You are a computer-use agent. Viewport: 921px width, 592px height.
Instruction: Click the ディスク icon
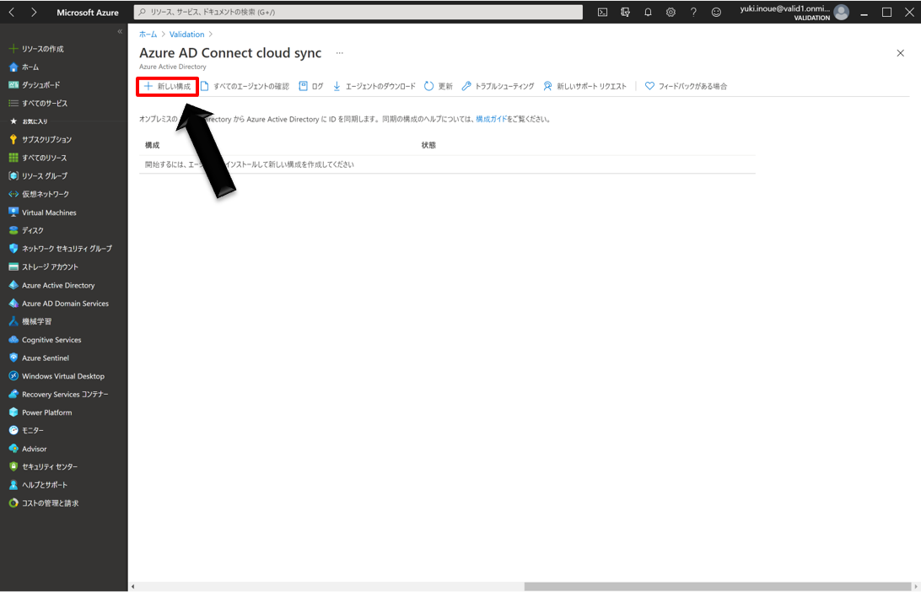tap(13, 231)
